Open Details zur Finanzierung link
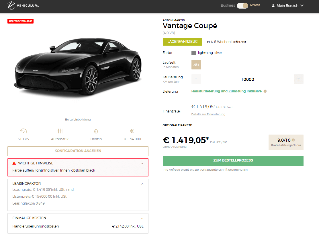Screen dimensions: 319x239 click(x=208, y=114)
